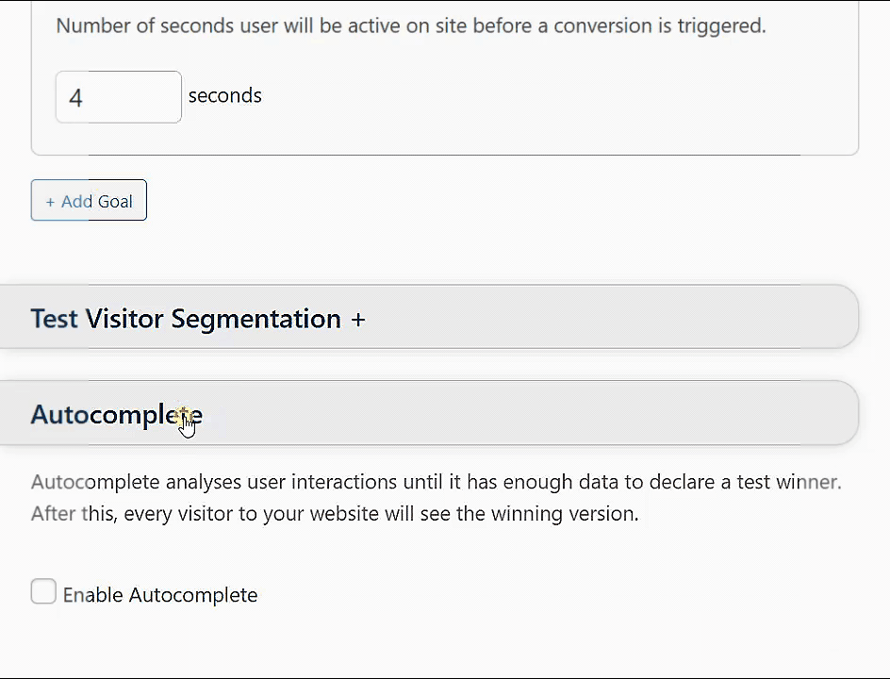The height and width of the screenshot is (679, 890).
Task: Expand the Test Visitor Segmentation section
Action: click(429, 318)
